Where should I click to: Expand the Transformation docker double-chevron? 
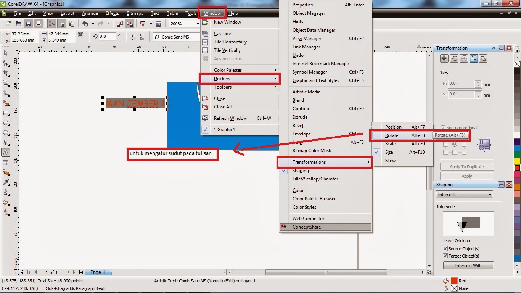pyautogui.click(x=494, y=48)
